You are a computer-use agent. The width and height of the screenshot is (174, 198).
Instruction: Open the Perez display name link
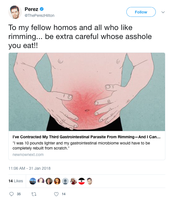pyautogui.click(x=31, y=10)
